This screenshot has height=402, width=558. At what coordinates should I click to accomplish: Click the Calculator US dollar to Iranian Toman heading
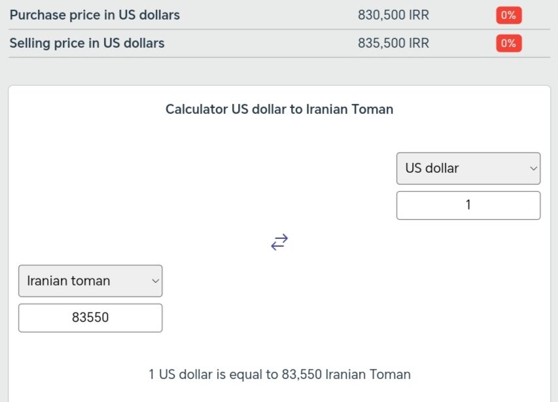coord(279,109)
